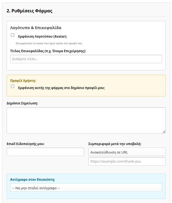This screenshot has height=203, width=172.
Task: Click the "Τίτλος Επικεφαλίδας" field label
Action: (48, 51)
